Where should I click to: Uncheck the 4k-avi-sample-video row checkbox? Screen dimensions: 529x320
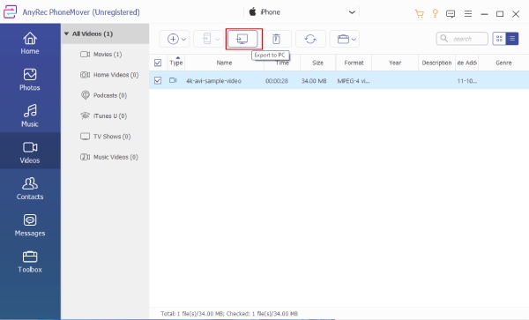[158, 80]
